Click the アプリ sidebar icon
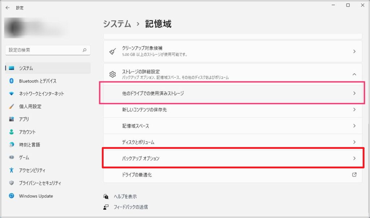 (x=12, y=119)
